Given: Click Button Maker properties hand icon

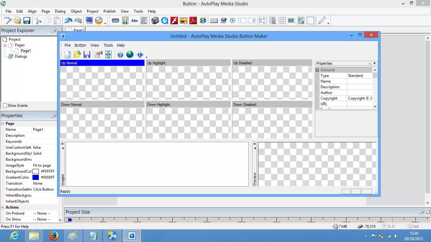Looking at the screenshot, I should point(99,55).
